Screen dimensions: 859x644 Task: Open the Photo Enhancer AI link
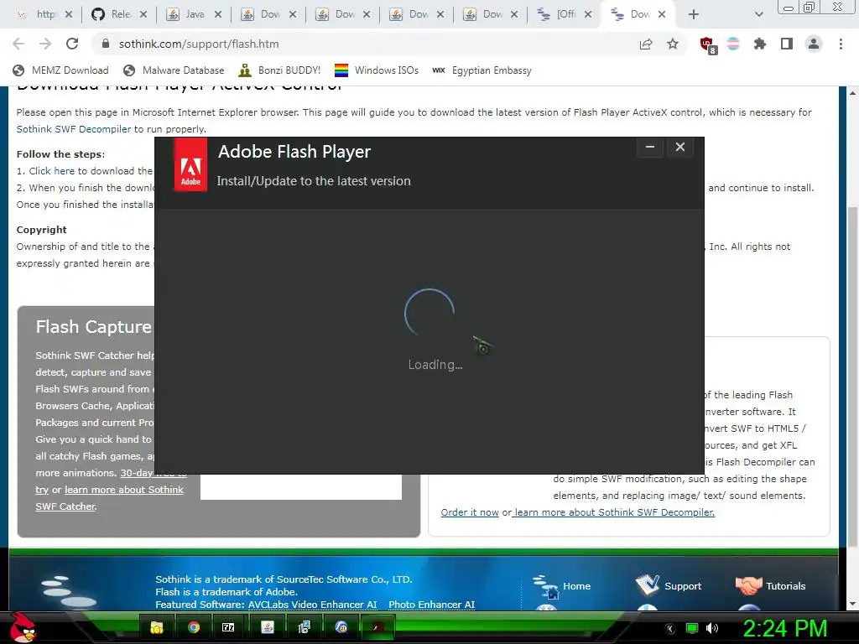(x=432, y=605)
